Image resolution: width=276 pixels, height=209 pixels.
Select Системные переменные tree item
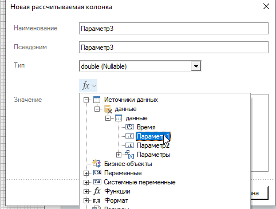point(140,182)
